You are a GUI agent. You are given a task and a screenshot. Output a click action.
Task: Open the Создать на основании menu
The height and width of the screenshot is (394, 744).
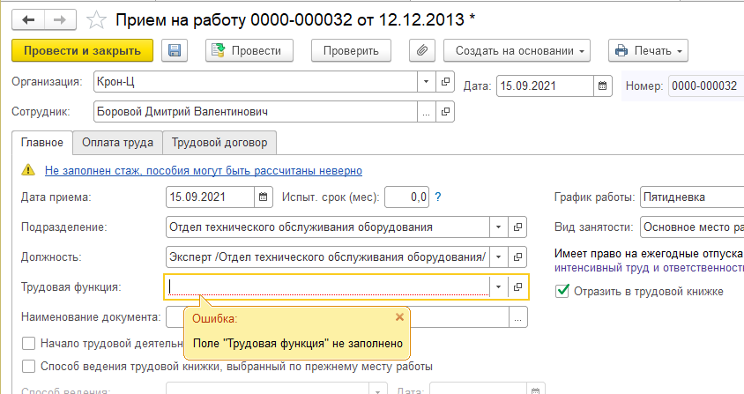(517, 50)
